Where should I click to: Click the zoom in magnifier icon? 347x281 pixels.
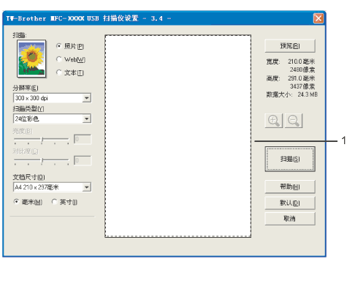tap(274, 121)
